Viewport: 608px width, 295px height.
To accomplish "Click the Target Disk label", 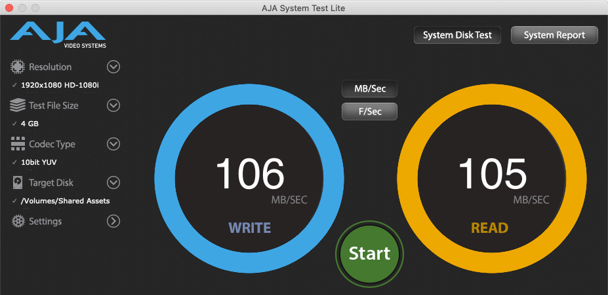I will [51, 183].
